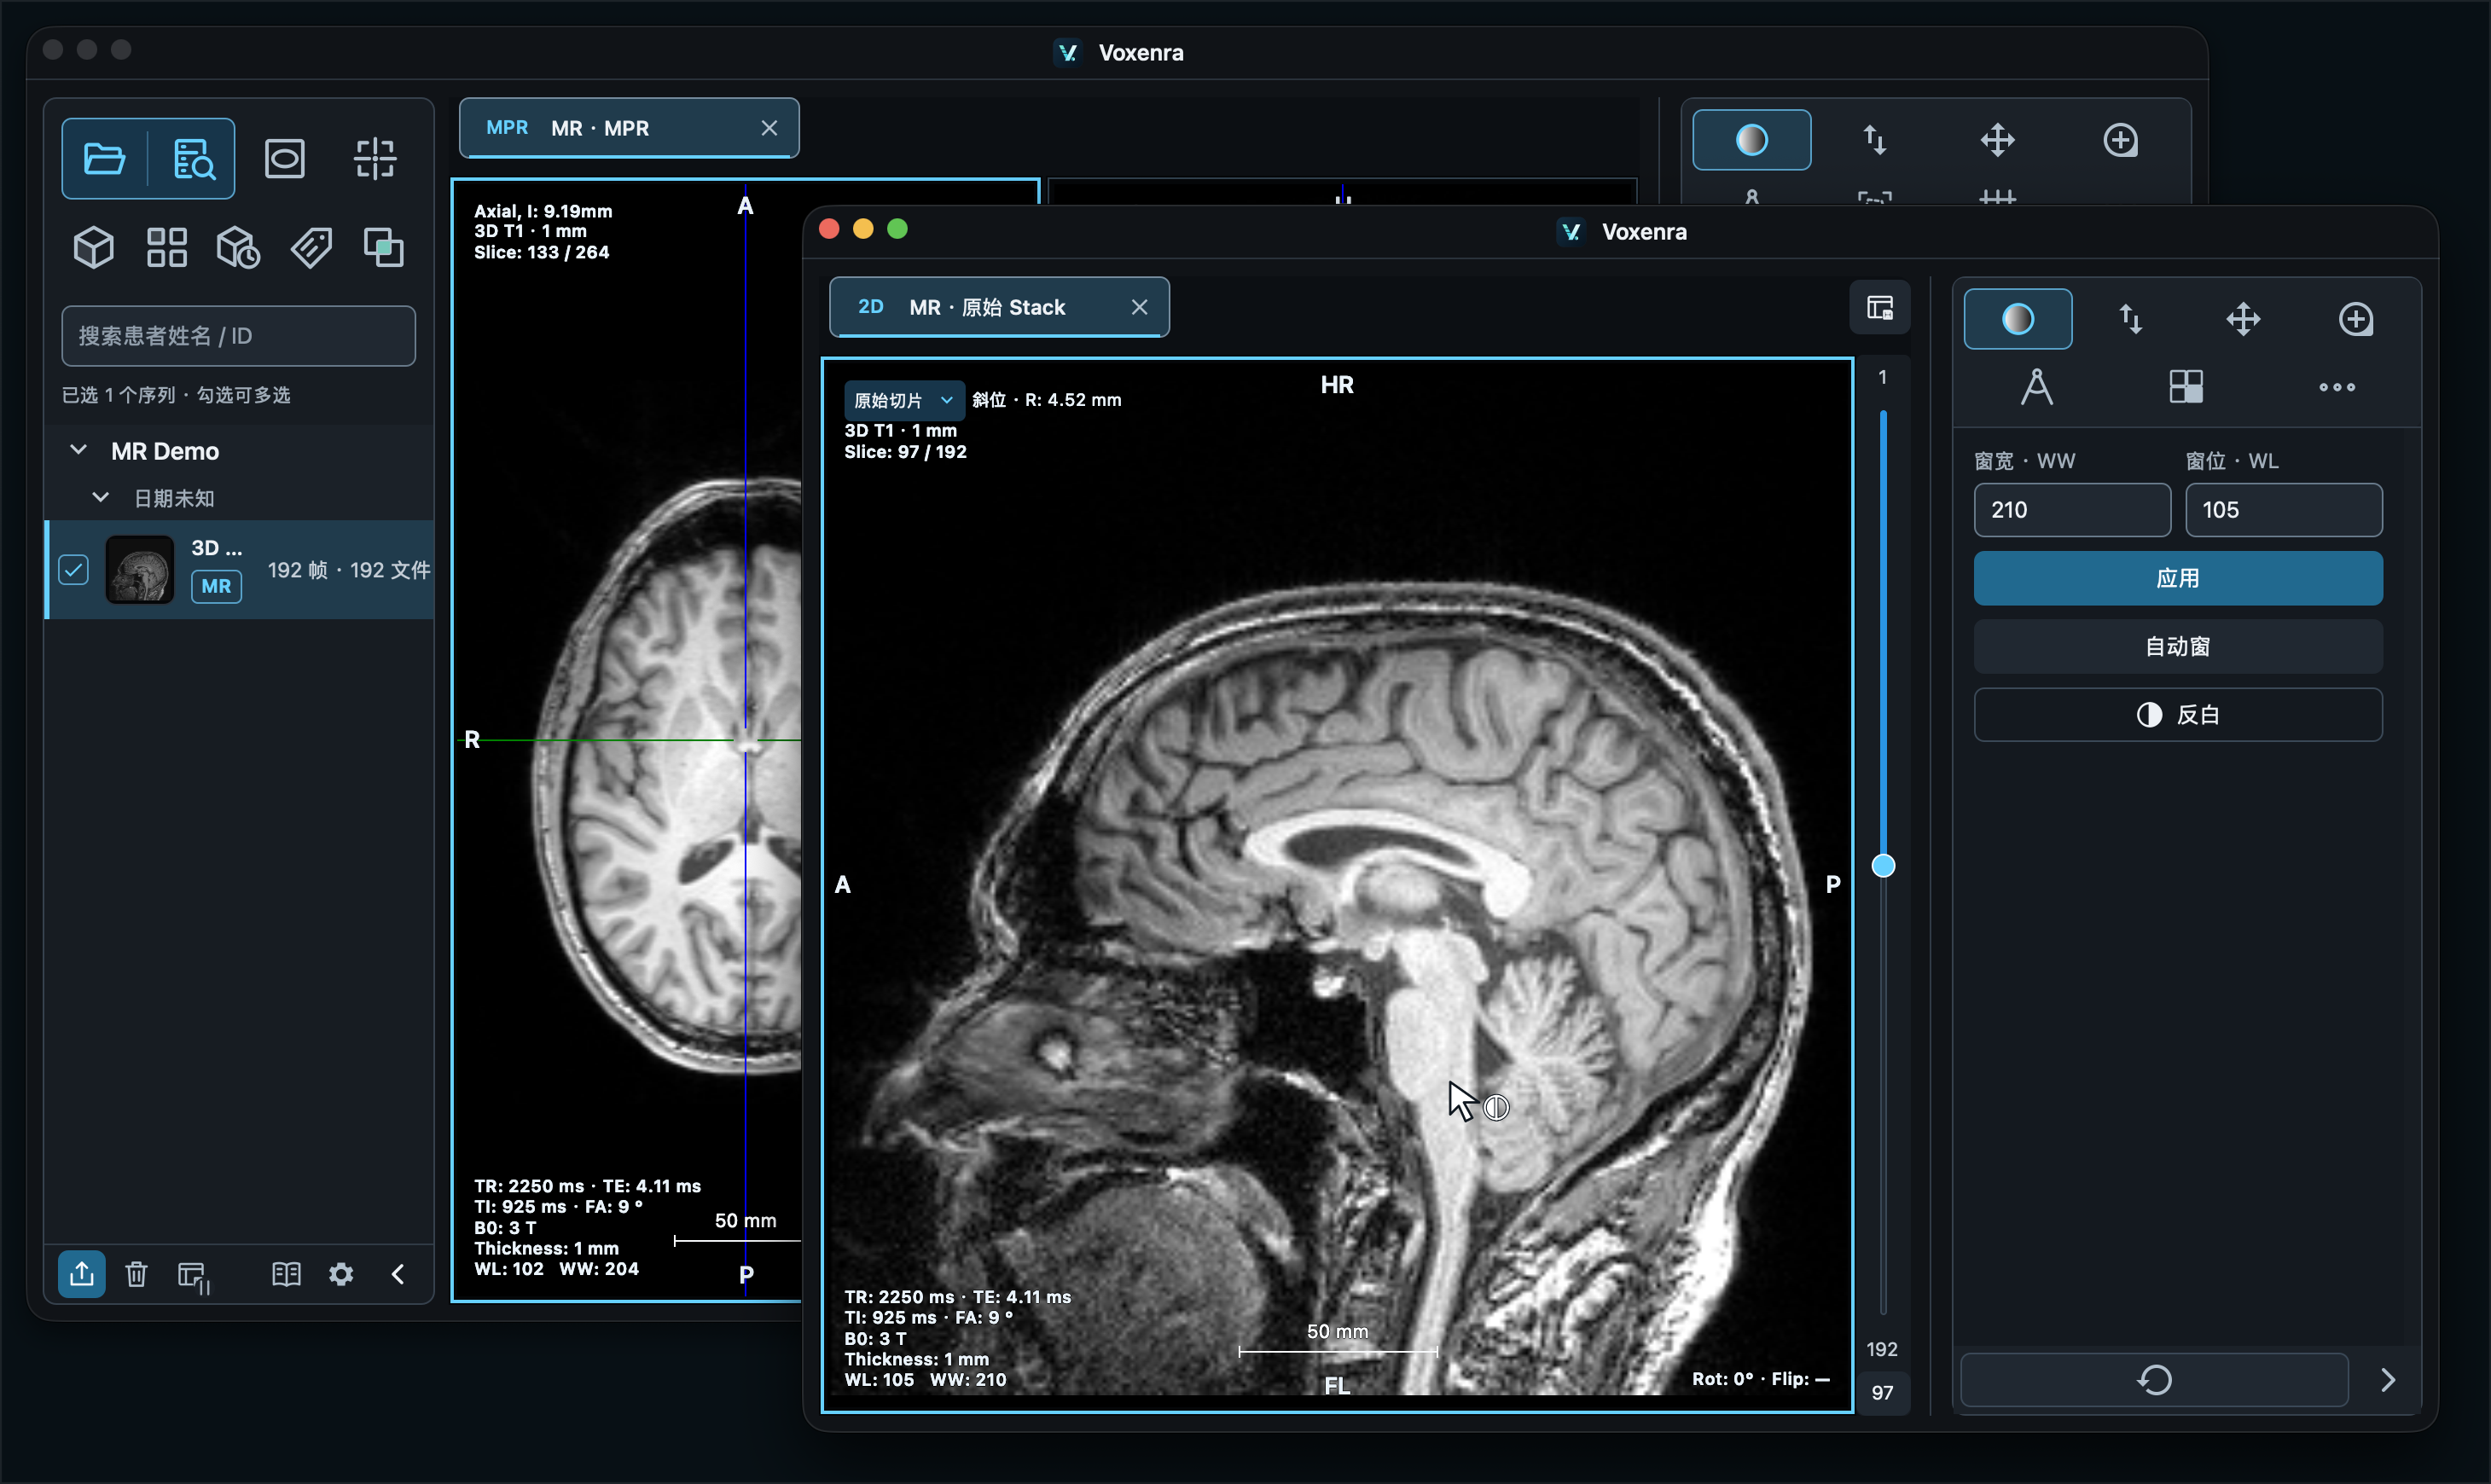Viewport: 2491px width, 1484px height.
Task: Select window/level tool in front window
Action: (2018, 319)
